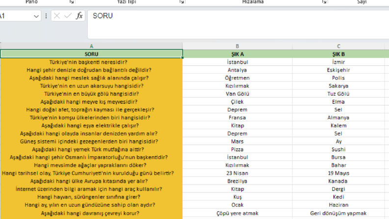Select the Elma cell
This screenshot has height=219, width=389.
(x=338, y=102)
